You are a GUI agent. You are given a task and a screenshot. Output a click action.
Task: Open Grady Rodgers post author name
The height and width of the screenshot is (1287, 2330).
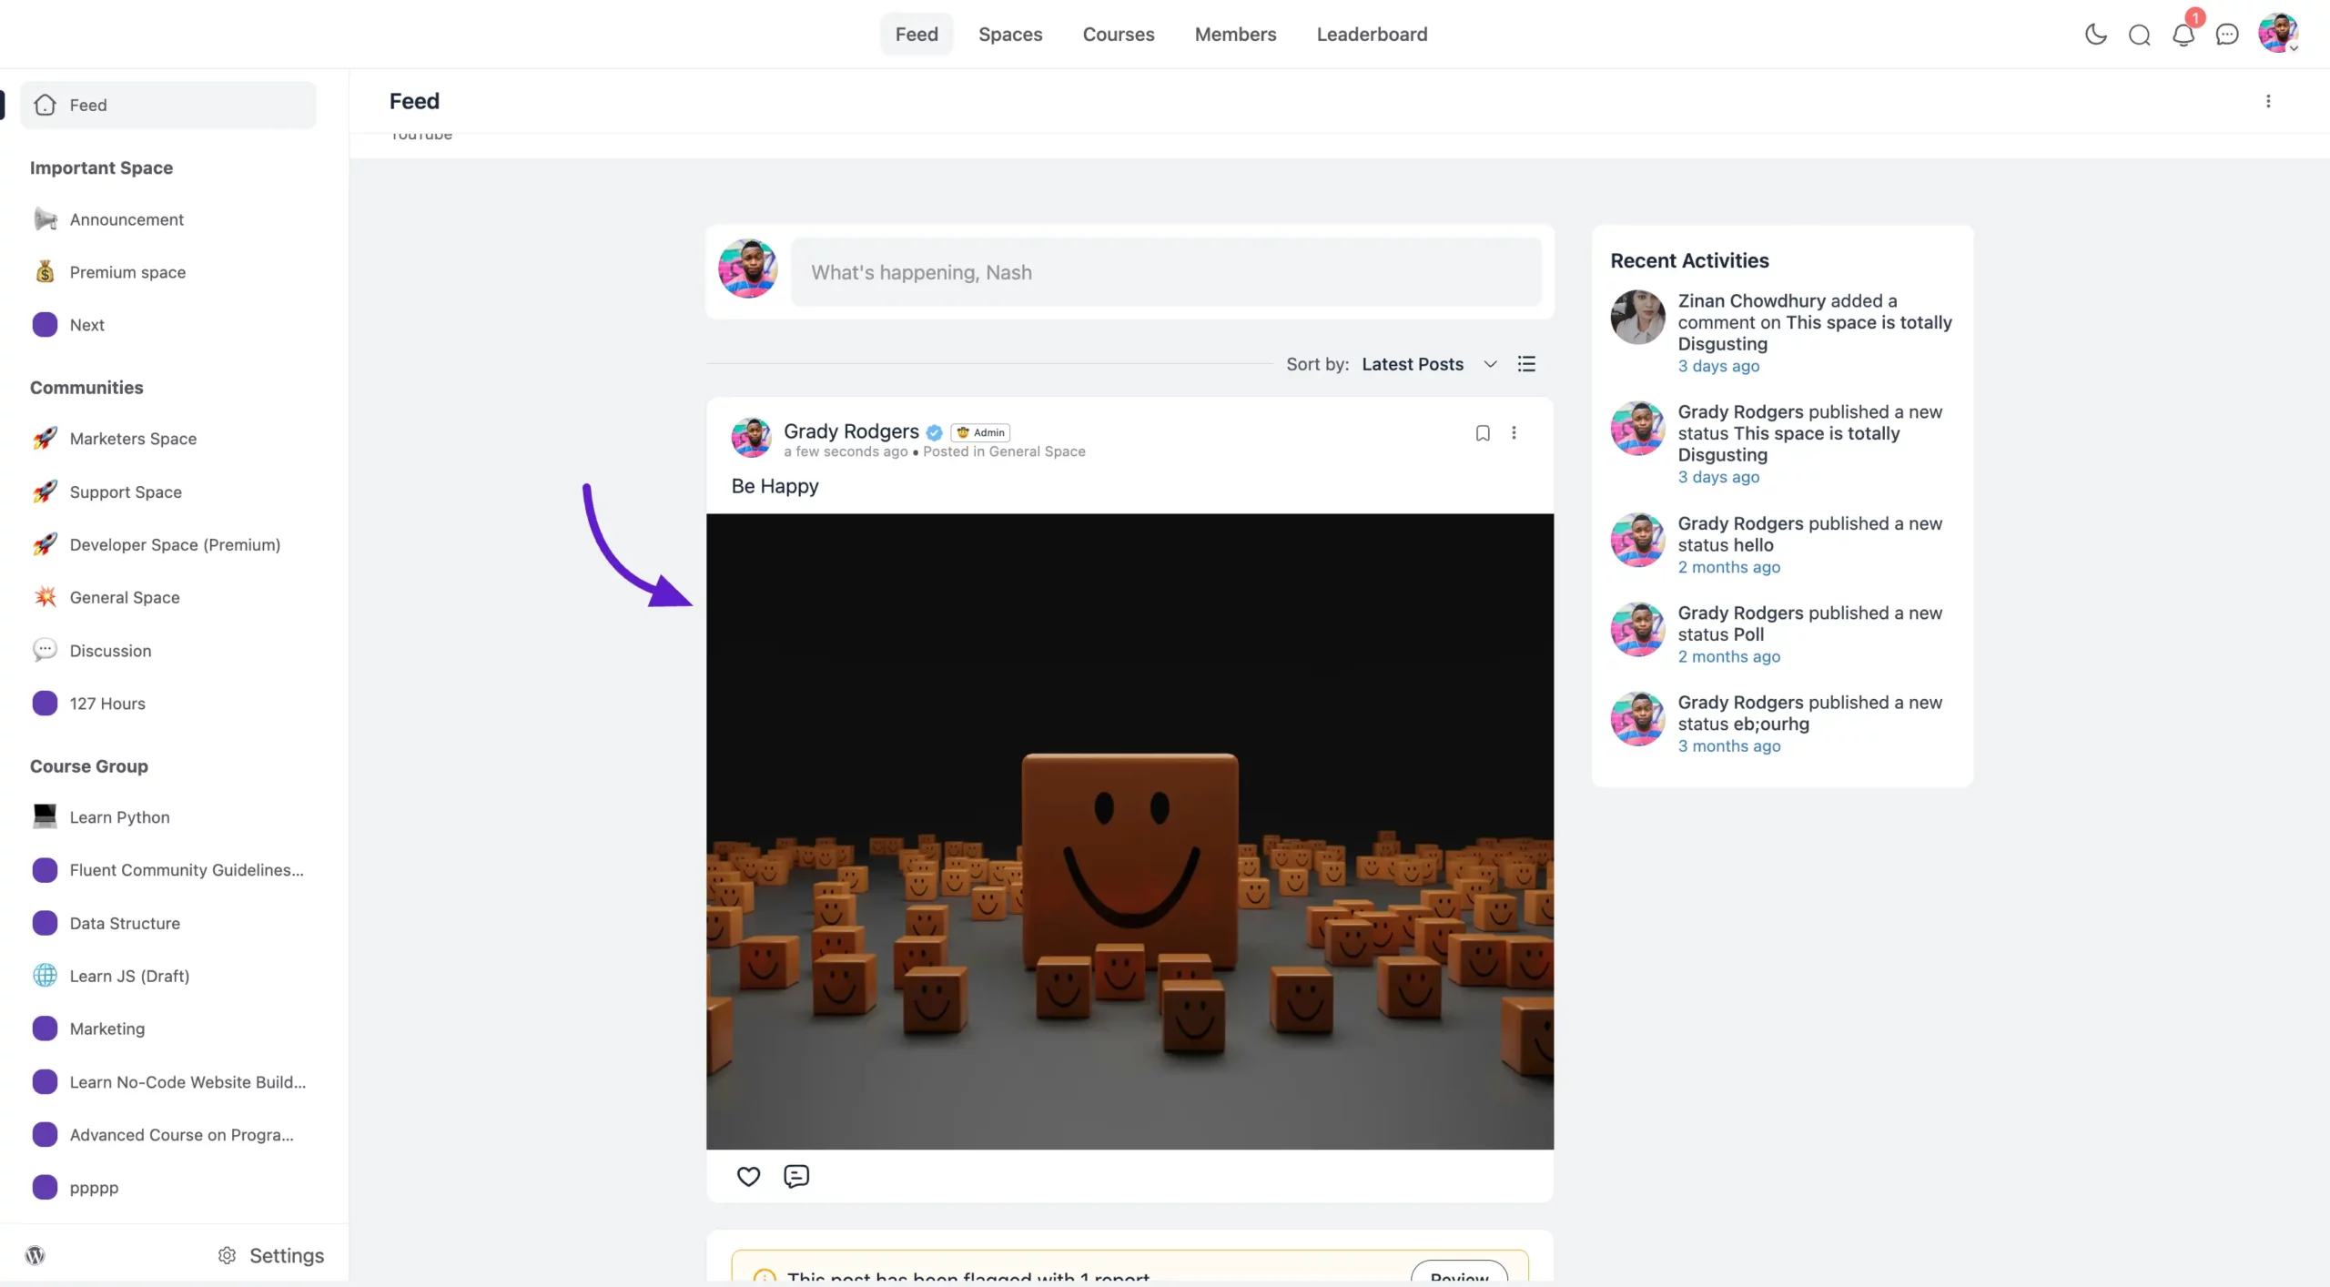(x=851, y=431)
